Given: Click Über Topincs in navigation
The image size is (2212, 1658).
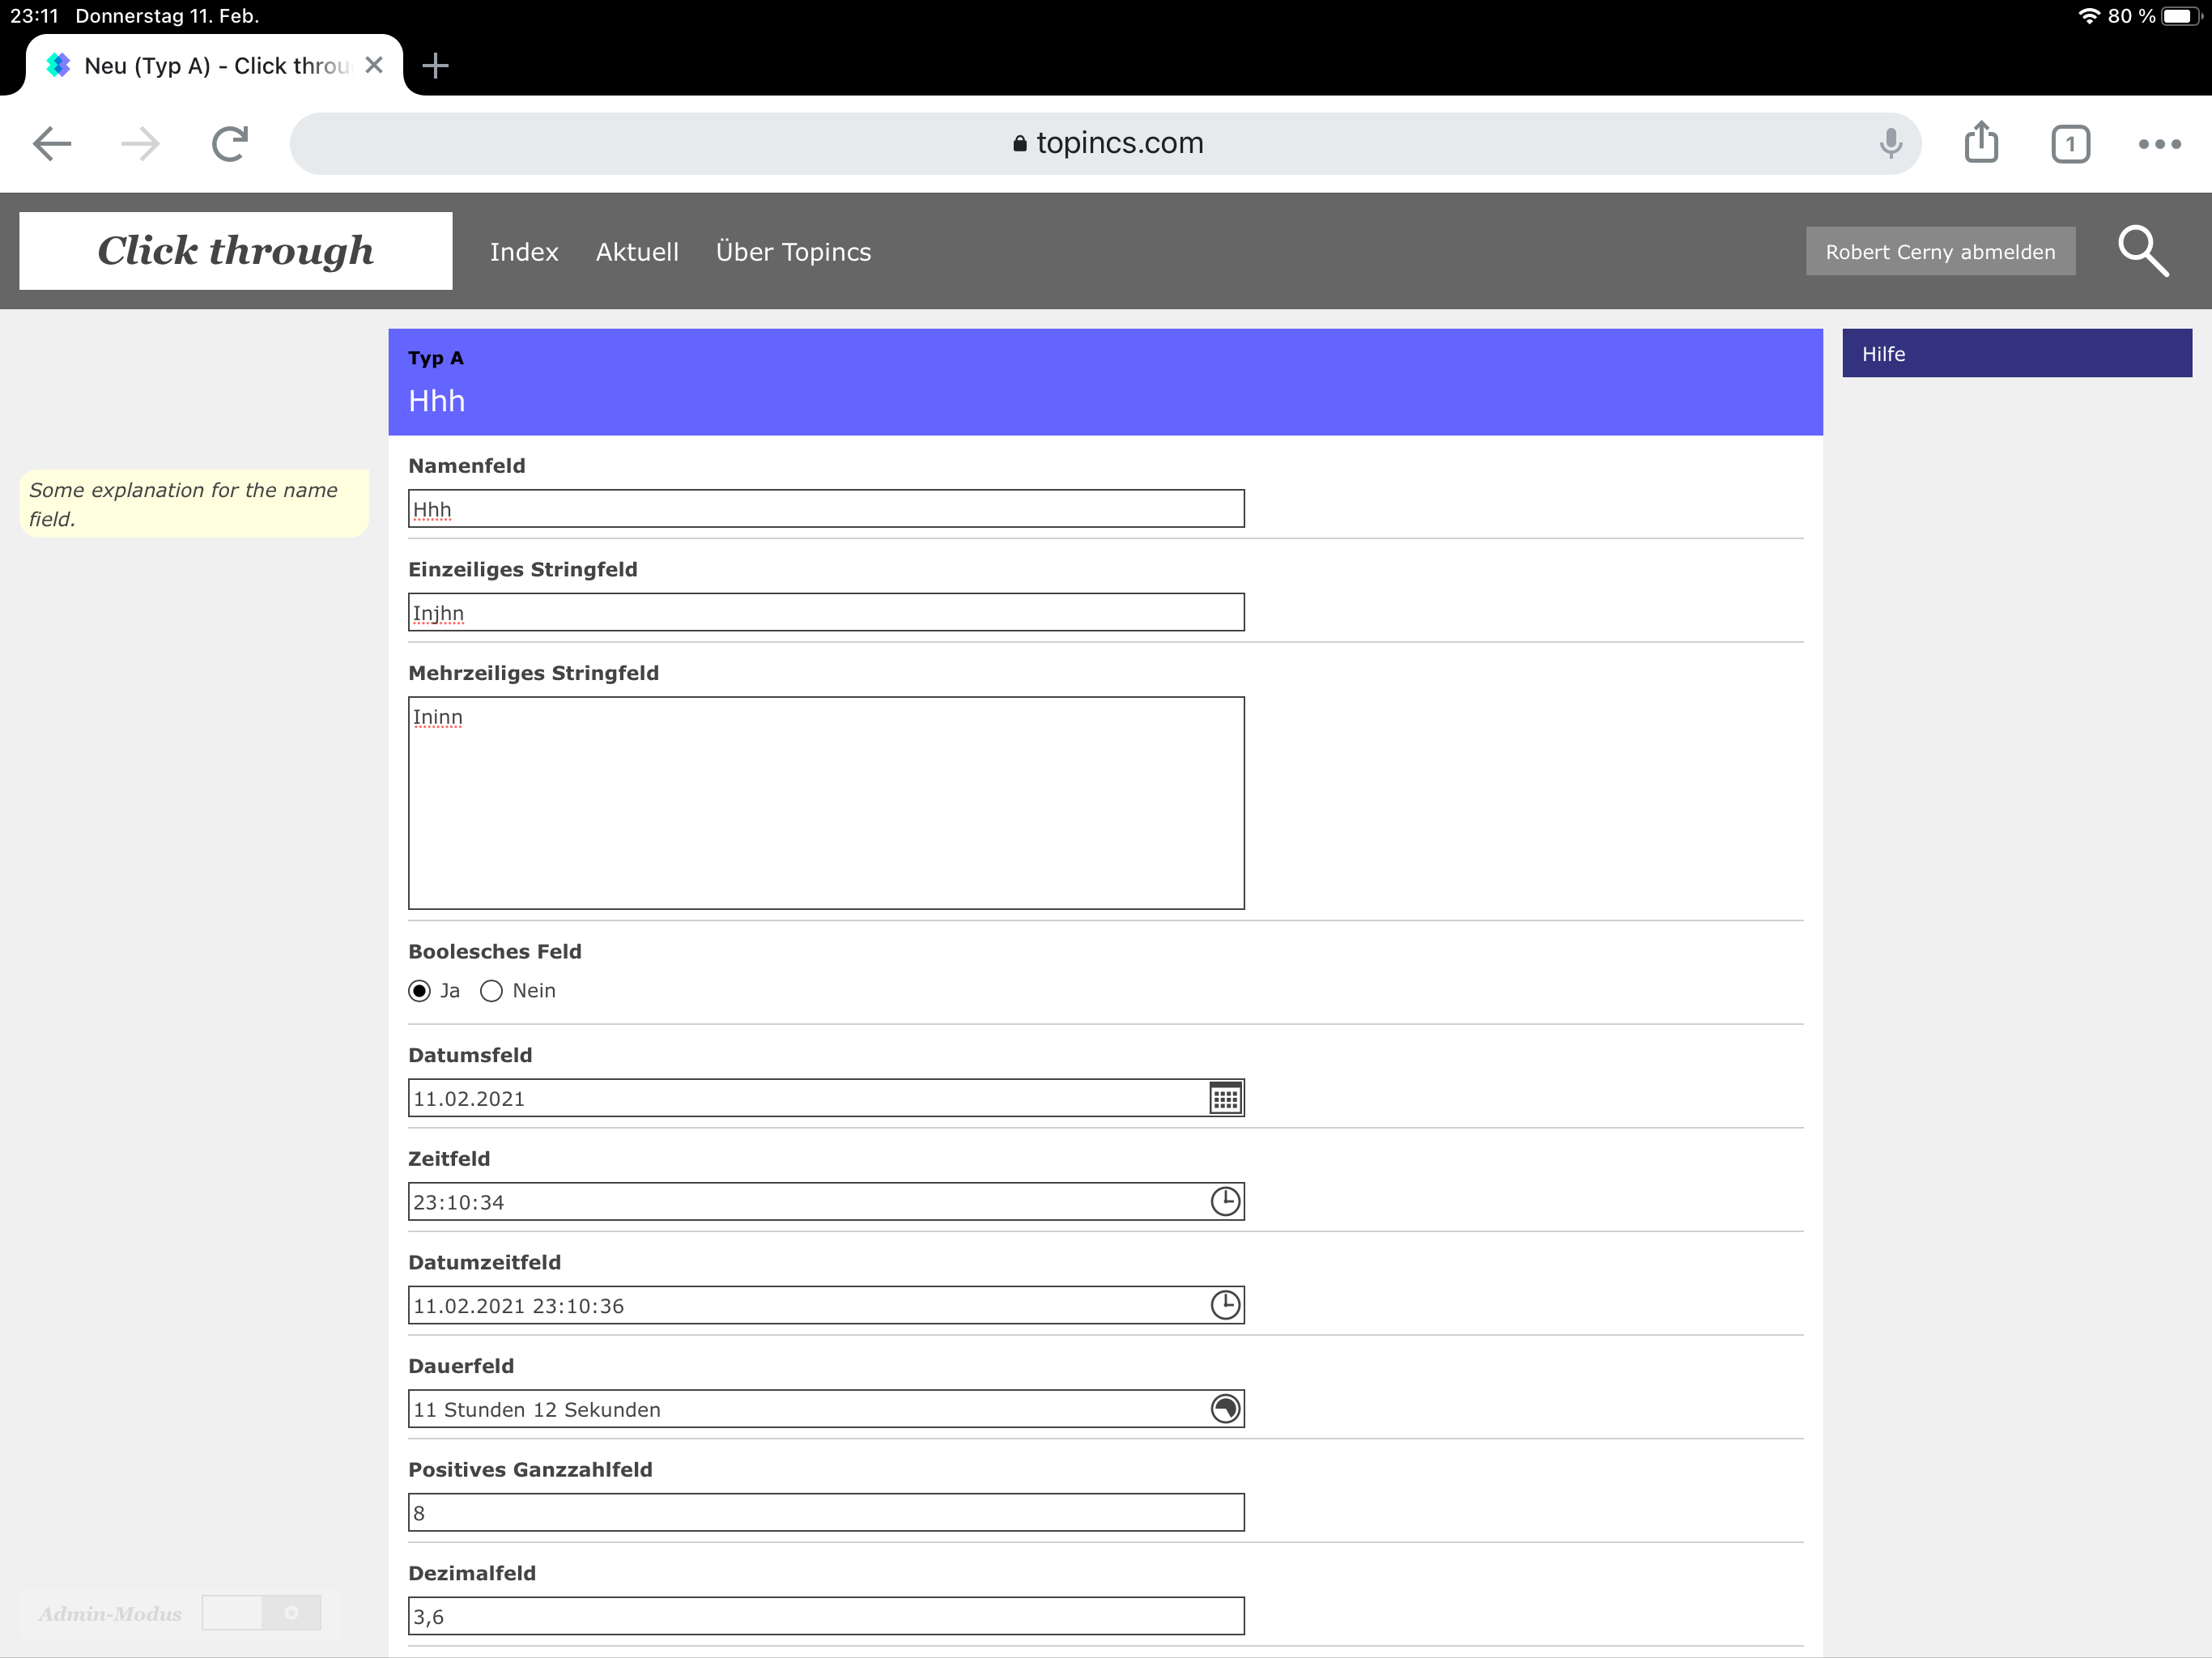Looking at the screenshot, I should pos(793,252).
